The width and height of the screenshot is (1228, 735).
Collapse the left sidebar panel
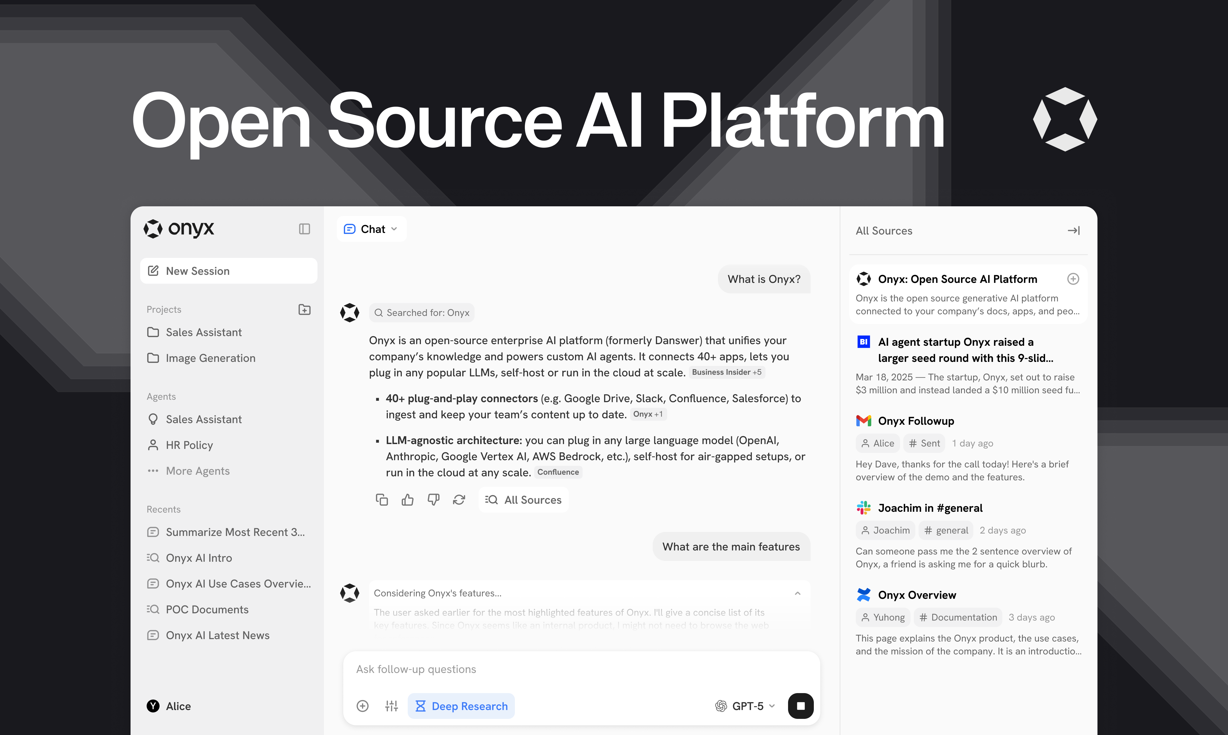304,229
